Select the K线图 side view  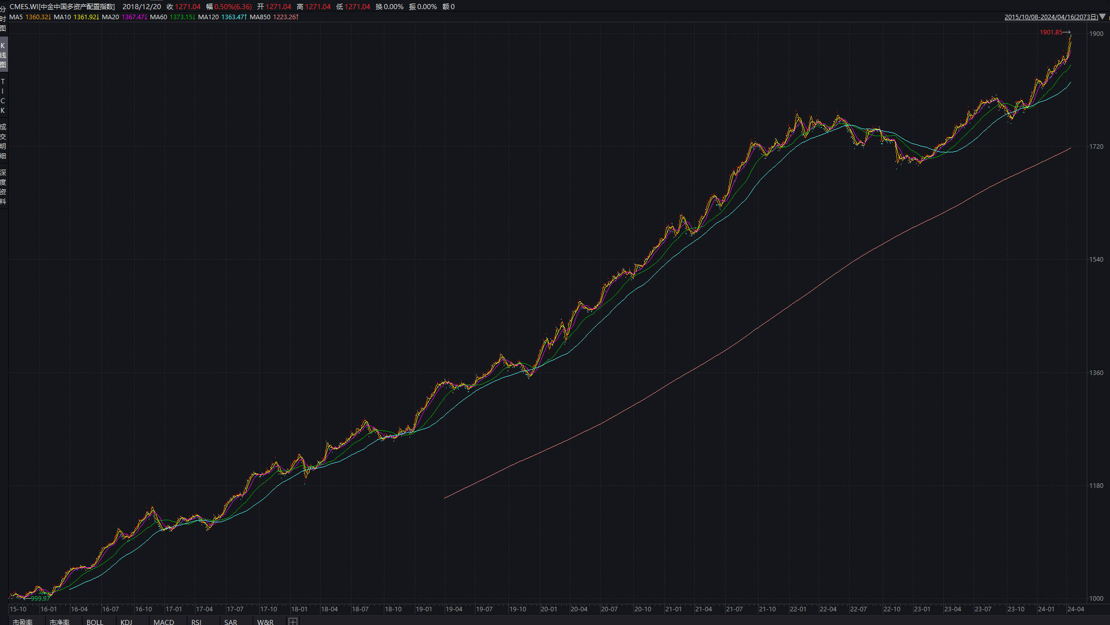[3, 55]
